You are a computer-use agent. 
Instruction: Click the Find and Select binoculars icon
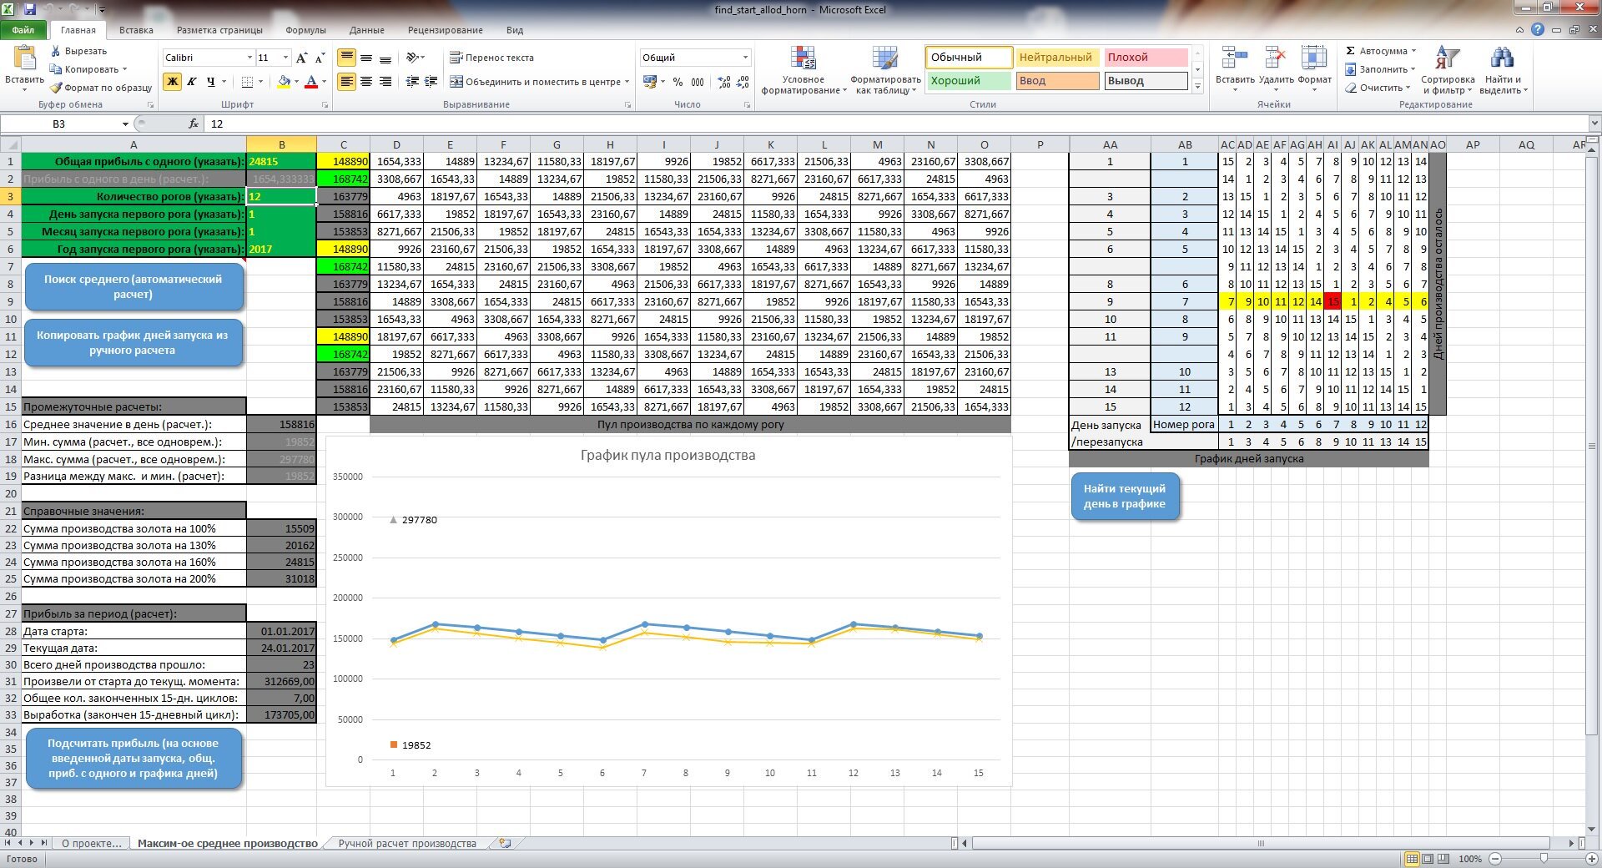pos(1502,59)
